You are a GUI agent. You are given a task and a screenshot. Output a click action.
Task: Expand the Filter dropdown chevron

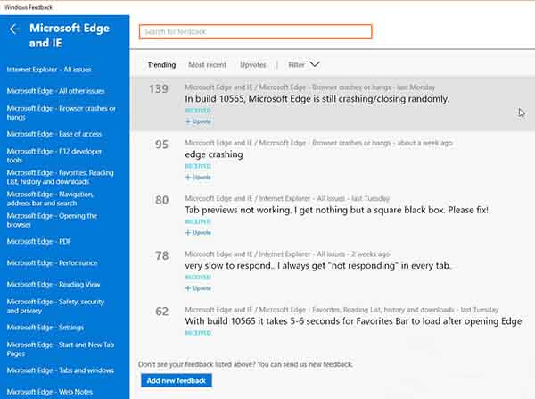[314, 64]
